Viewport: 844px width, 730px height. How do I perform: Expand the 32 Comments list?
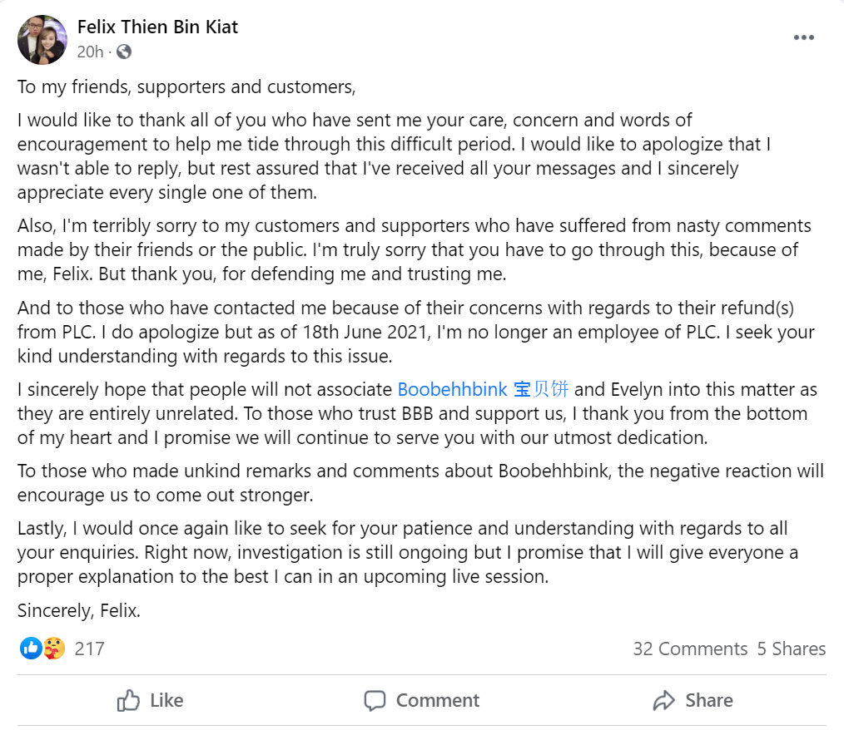click(690, 649)
